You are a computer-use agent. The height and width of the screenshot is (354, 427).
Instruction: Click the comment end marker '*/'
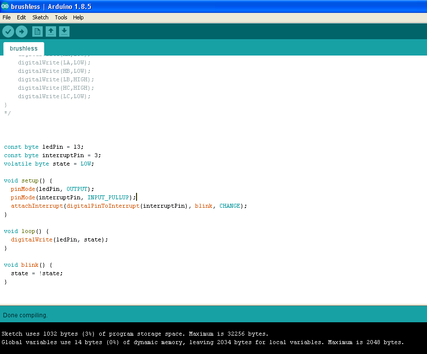click(7, 113)
